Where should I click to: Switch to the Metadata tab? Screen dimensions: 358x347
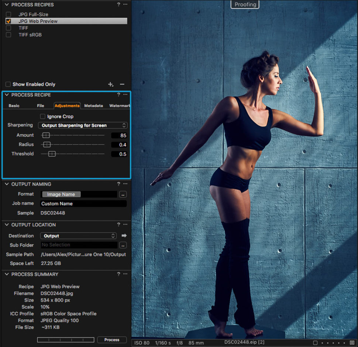[93, 105]
